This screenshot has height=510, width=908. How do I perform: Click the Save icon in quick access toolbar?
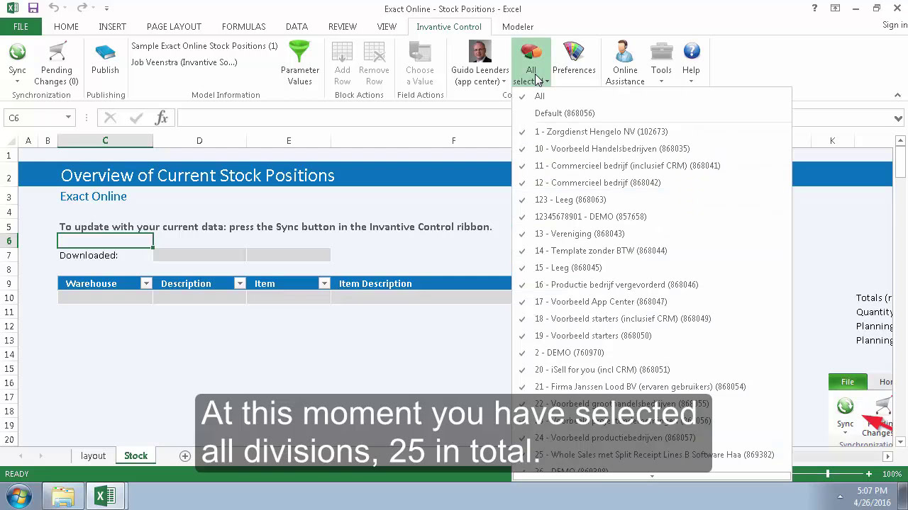coord(33,8)
